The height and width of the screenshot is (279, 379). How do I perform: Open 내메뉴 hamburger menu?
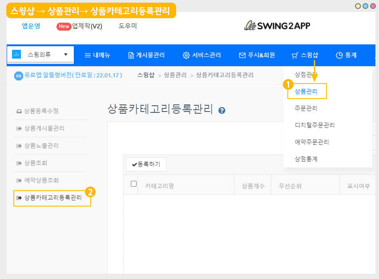pyautogui.click(x=97, y=55)
